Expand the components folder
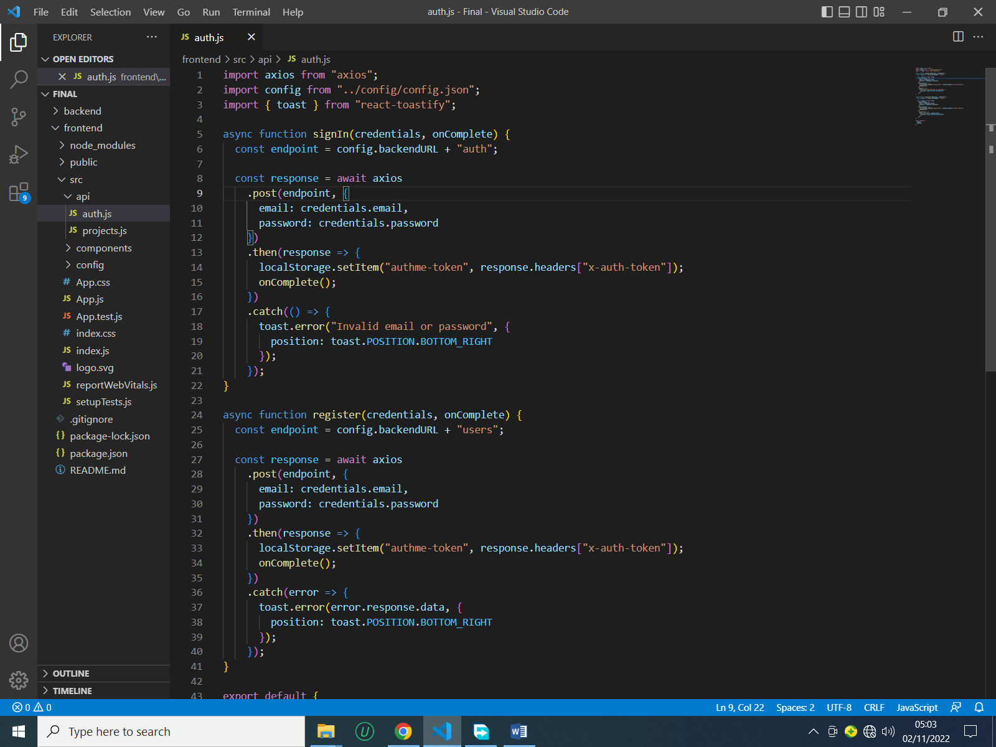 tap(103, 248)
